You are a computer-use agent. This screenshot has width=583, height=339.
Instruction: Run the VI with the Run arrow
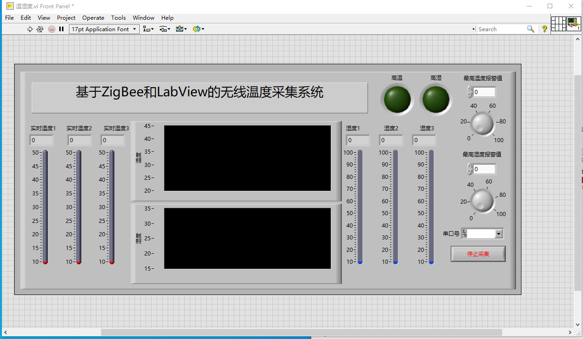(30, 29)
